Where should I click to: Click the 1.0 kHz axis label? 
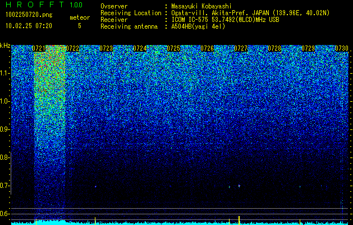pyautogui.click(x=5, y=102)
